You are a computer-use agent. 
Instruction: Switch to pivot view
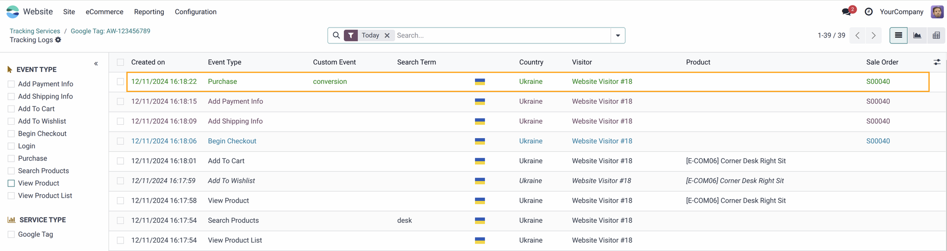point(936,36)
